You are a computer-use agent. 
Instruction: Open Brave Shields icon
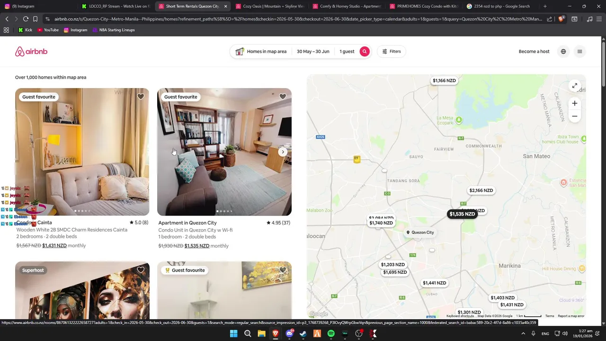point(561,19)
